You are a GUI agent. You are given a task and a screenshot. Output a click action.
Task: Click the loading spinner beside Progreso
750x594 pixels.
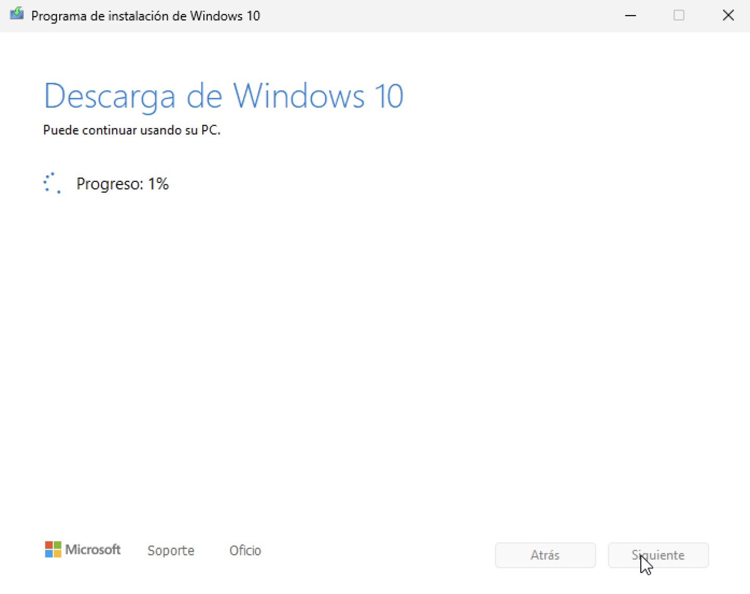pos(52,183)
